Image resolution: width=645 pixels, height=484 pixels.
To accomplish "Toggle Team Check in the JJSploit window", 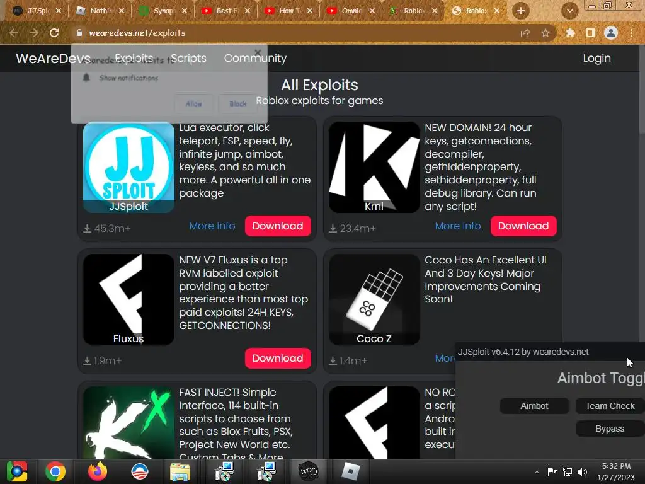I will click(x=610, y=406).
